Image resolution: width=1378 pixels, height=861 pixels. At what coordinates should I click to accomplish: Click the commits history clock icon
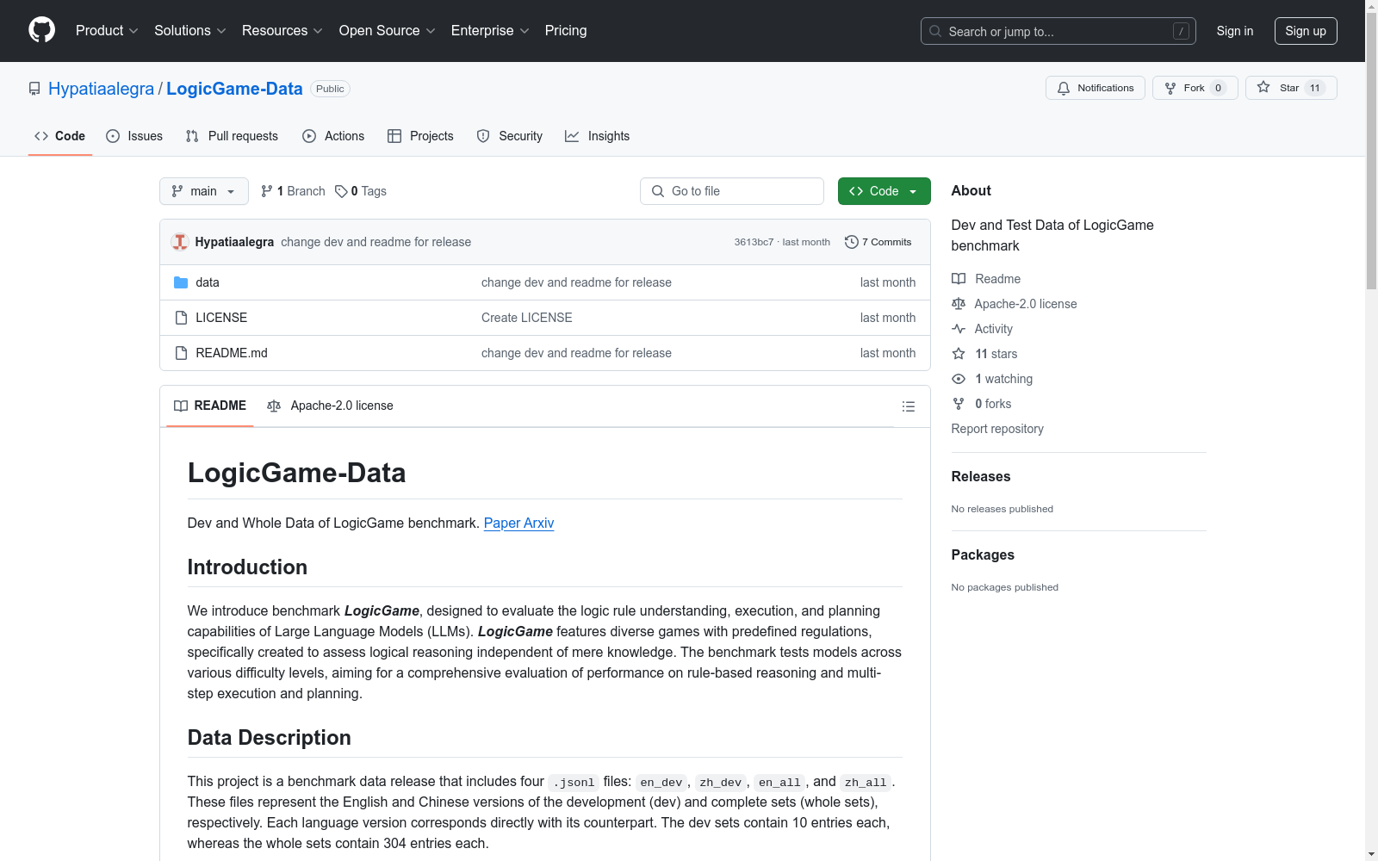pos(852,242)
